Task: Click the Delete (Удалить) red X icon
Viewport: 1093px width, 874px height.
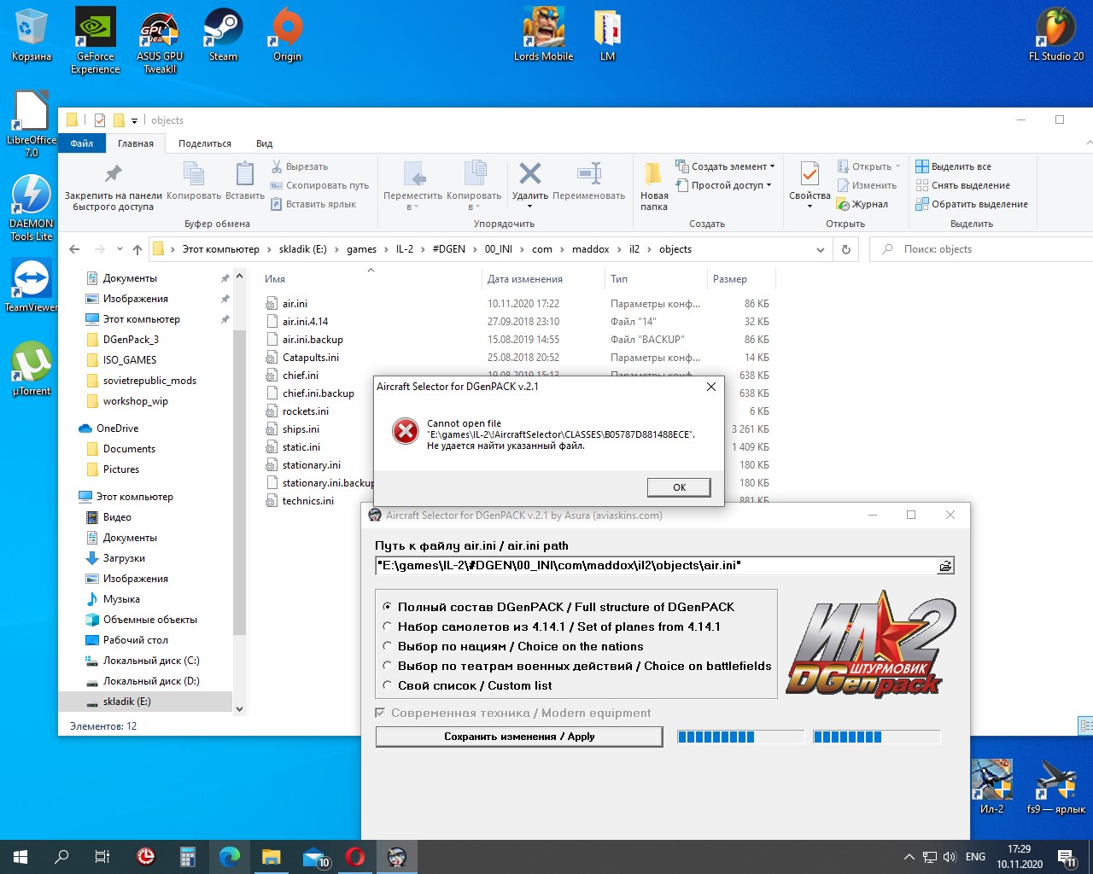Action: click(x=529, y=175)
